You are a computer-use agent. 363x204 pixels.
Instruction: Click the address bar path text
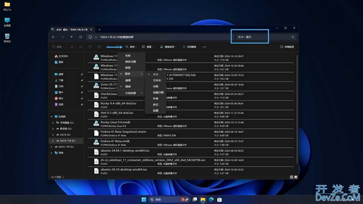pyautogui.click(x=117, y=37)
